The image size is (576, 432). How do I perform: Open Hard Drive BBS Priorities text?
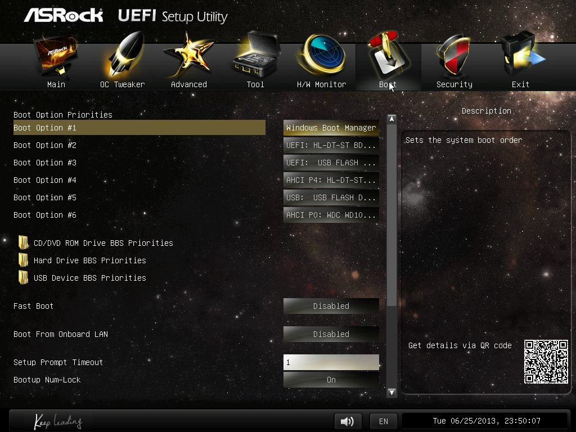tap(90, 260)
